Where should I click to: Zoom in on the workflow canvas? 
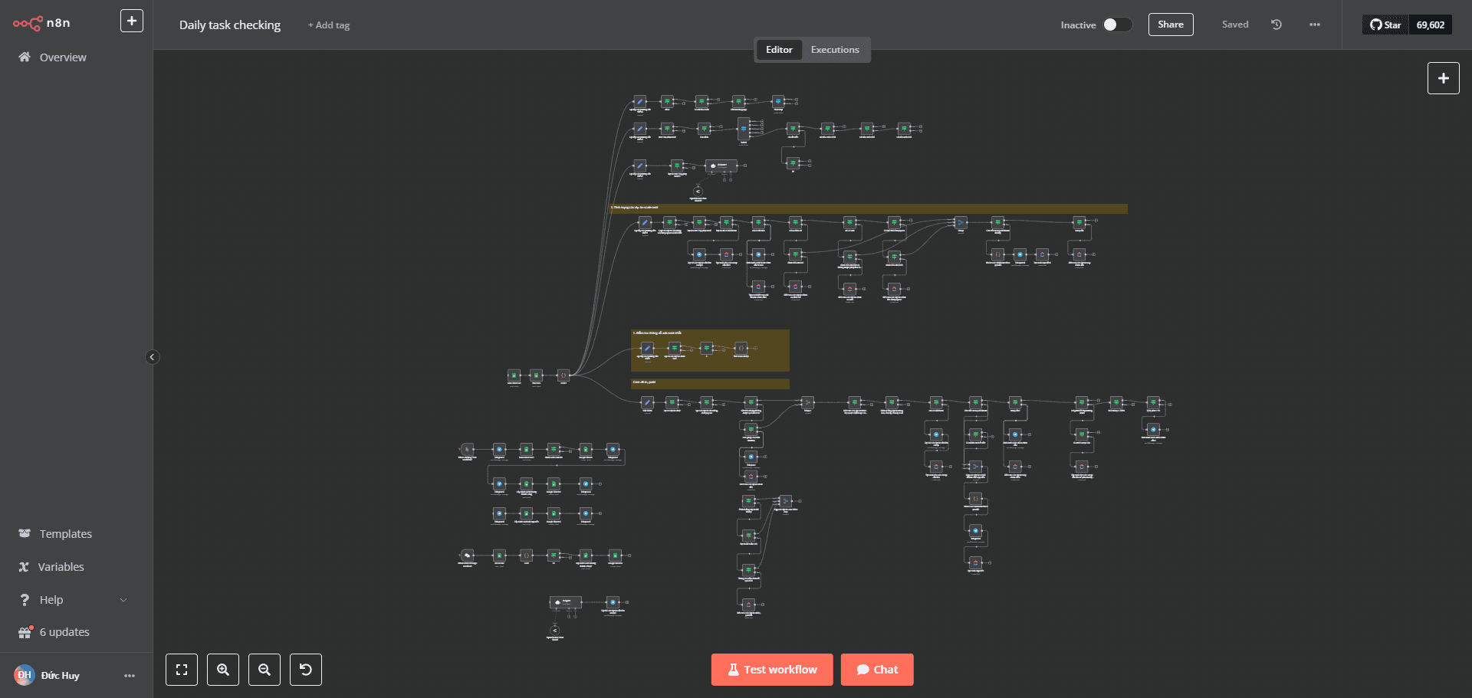tap(223, 670)
